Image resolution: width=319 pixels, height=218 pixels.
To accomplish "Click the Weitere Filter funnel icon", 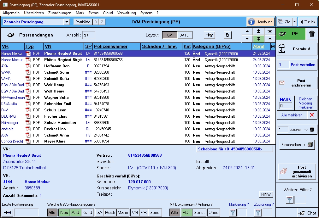I will (290, 200).
